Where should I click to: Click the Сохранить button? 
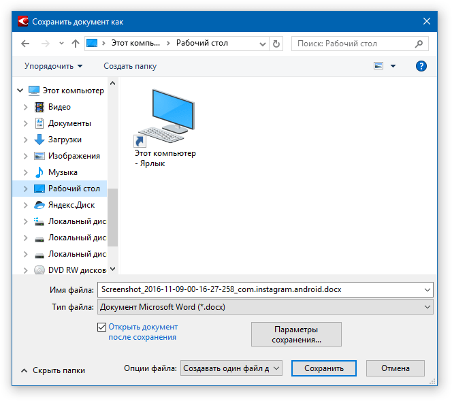tap(324, 368)
